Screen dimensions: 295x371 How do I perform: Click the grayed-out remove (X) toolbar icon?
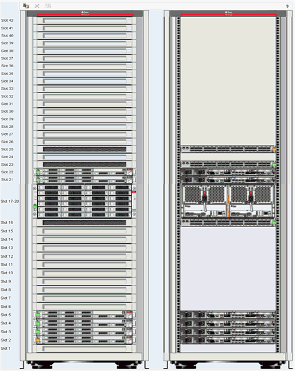[37, 6]
